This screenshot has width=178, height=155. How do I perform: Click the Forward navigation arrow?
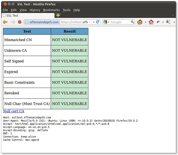click(13, 22)
